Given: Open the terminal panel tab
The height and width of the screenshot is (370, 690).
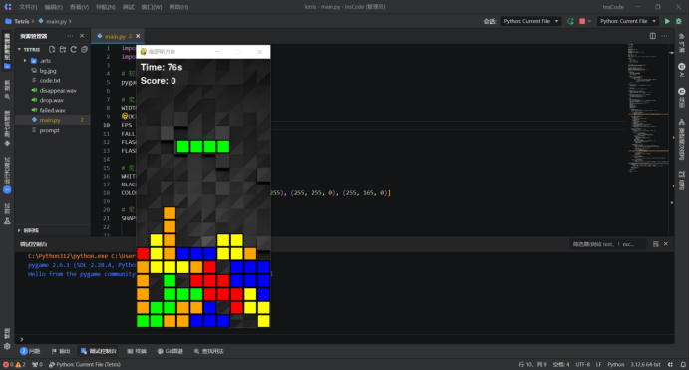Looking at the screenshot, I should (x=137, y=351).
